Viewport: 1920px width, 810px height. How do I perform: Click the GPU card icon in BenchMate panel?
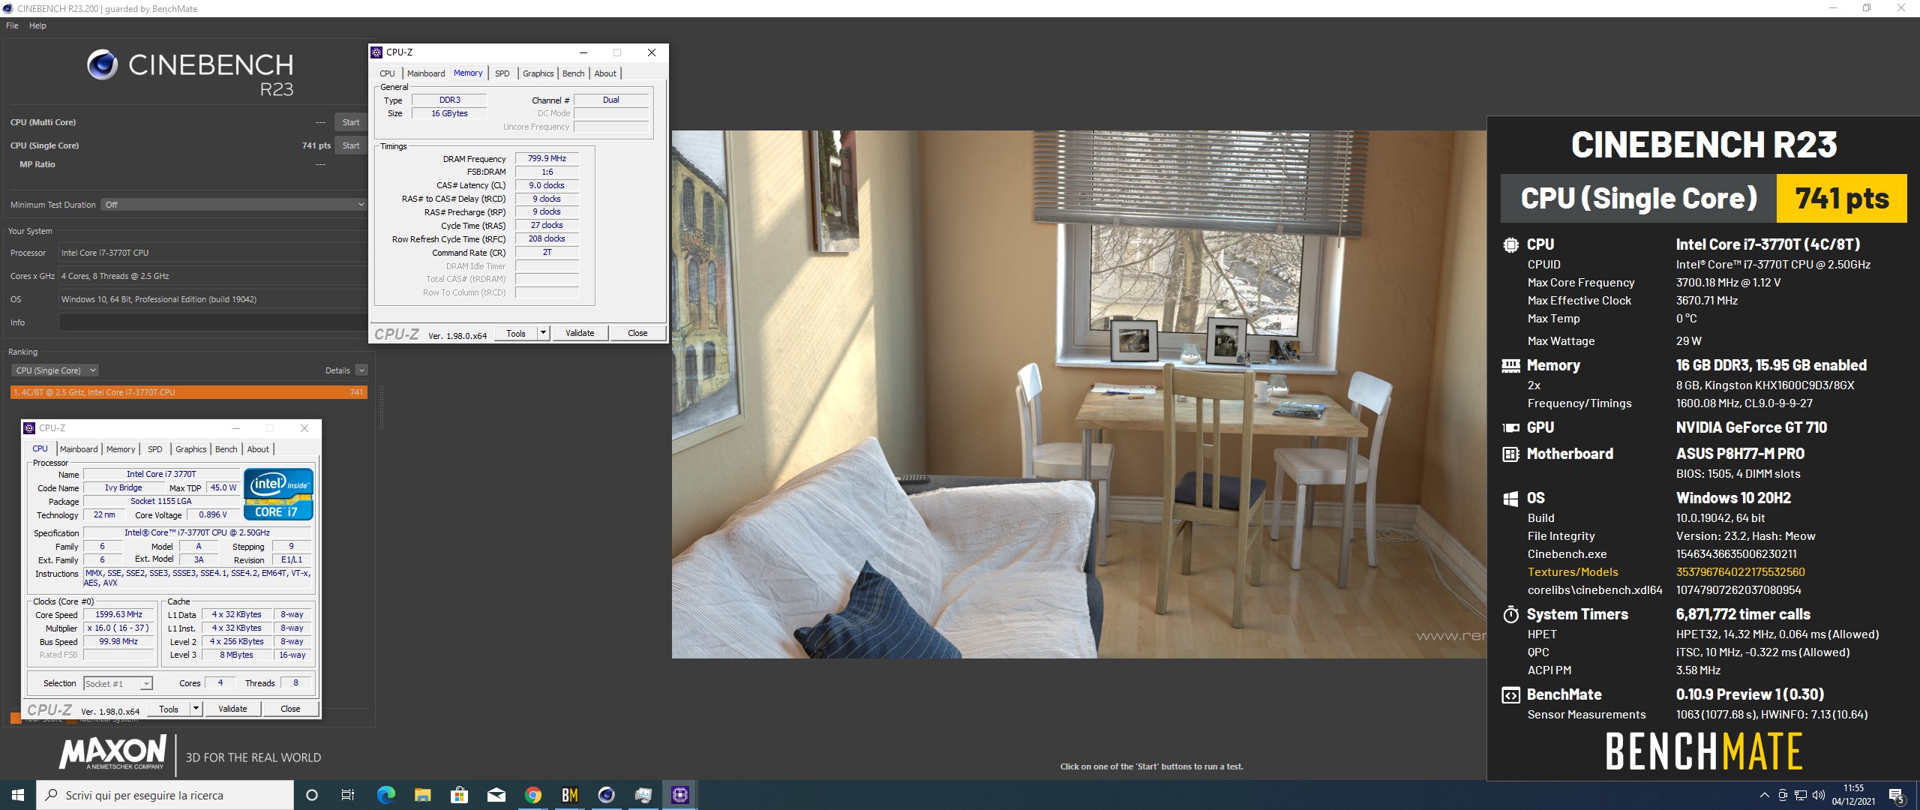[1510, 427]
